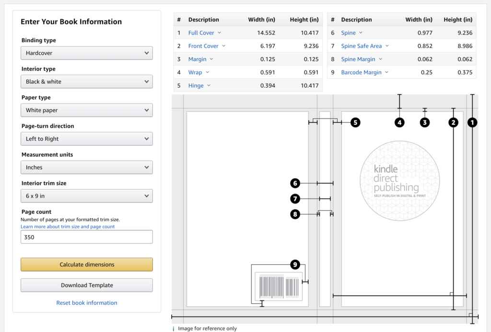Viewport: 491px width, 332px height.
Task: Click the Page count input field
Action: click(87, 237)
